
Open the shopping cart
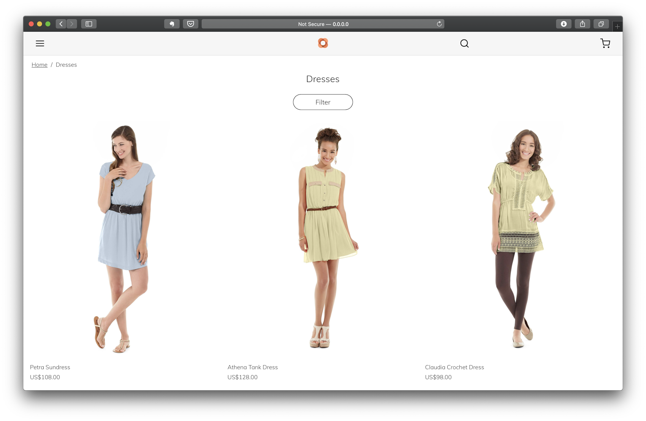coord(605,43)
